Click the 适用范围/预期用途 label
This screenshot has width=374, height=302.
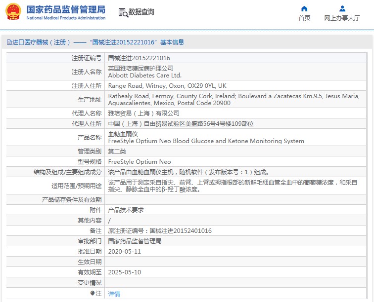[77, 186]
